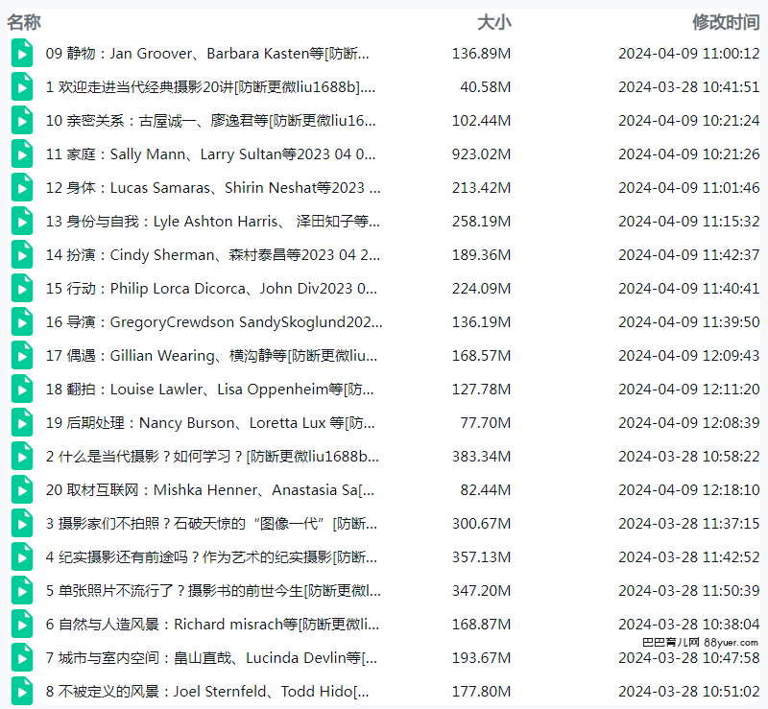Screen dimensions: 768x709
Task: Open file 12 身体：Lucas Samaras、Shirin Neshat
Action: tap(213, 188)
